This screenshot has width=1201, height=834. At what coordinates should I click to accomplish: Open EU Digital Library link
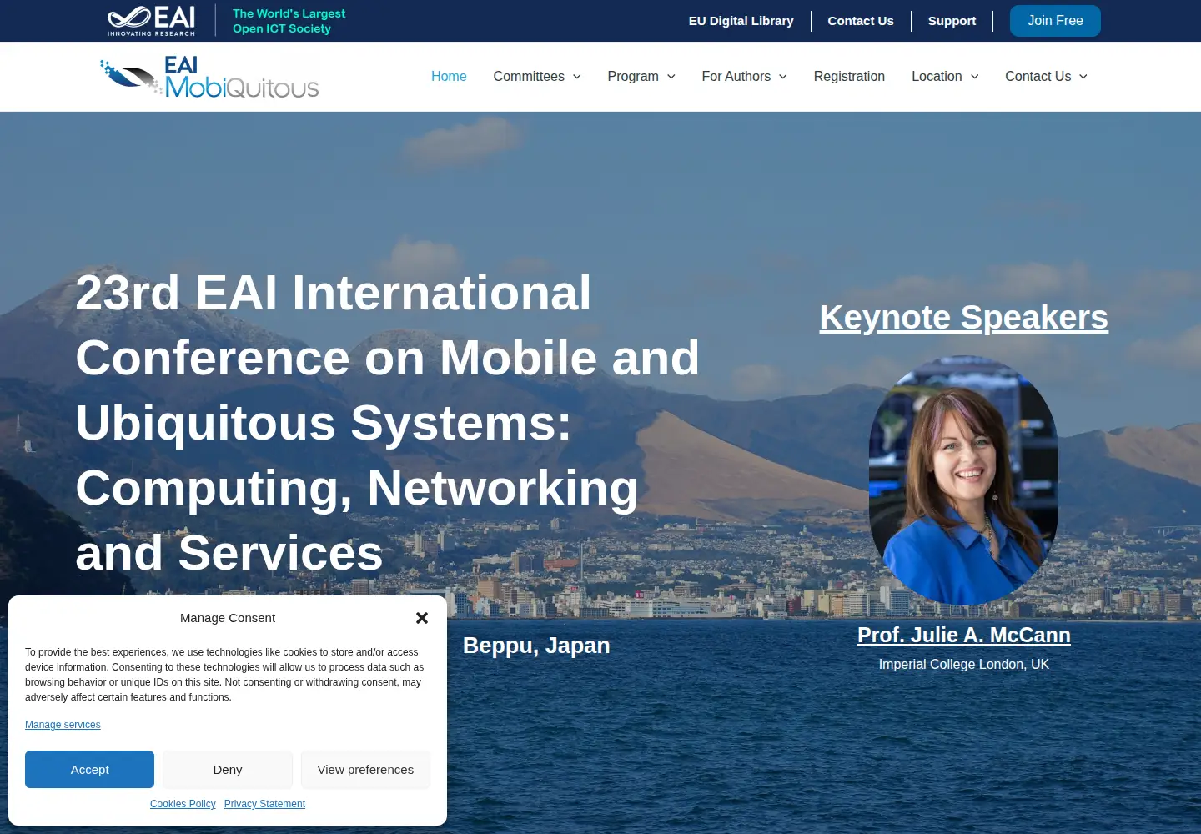(x=741, y=21)
